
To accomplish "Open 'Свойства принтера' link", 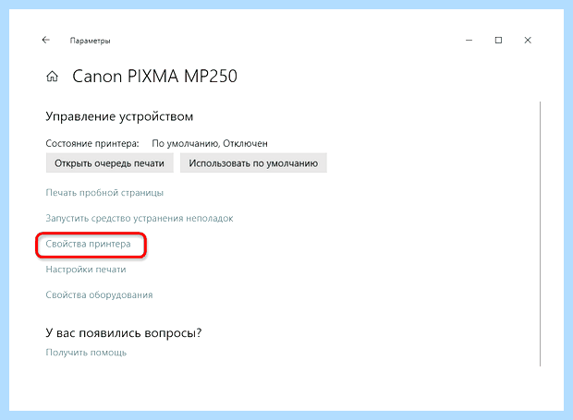I will click(x=88, y=244).
